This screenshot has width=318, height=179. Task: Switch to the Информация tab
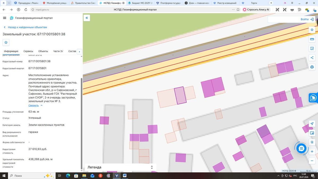(x=11, y=51)
